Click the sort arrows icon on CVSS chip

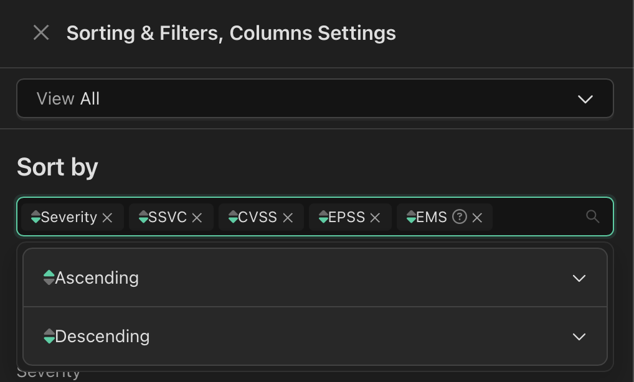pos(233,217)
